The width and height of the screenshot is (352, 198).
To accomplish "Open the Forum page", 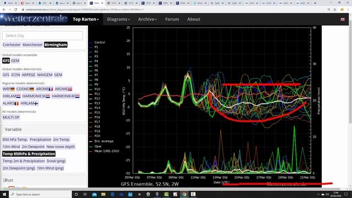I will click(172, 19).
